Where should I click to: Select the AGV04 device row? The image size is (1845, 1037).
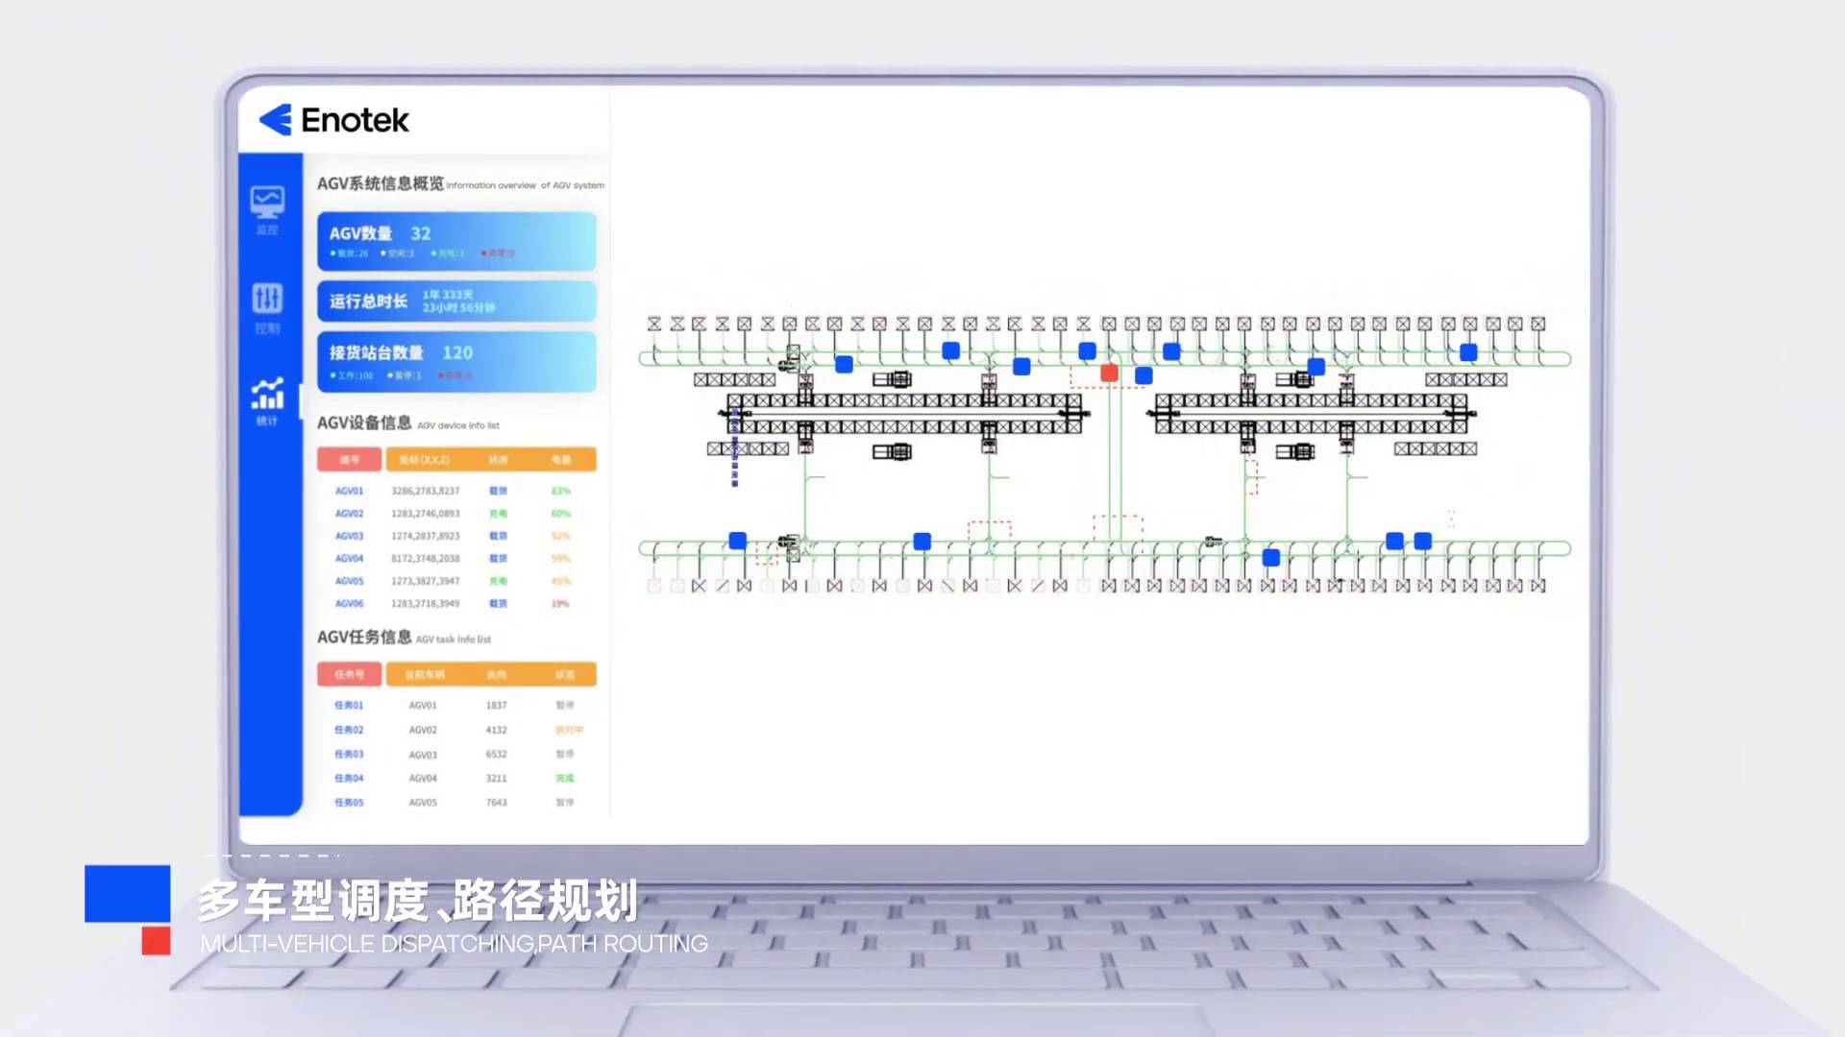pos(350,558)
